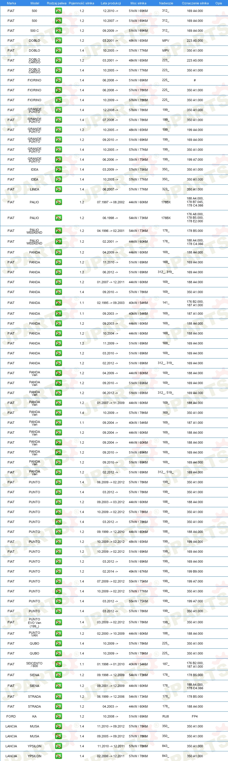Click the fuel icon for LANCIA MUSA 11.2010

pyautogui.click(x=59, y=726)
